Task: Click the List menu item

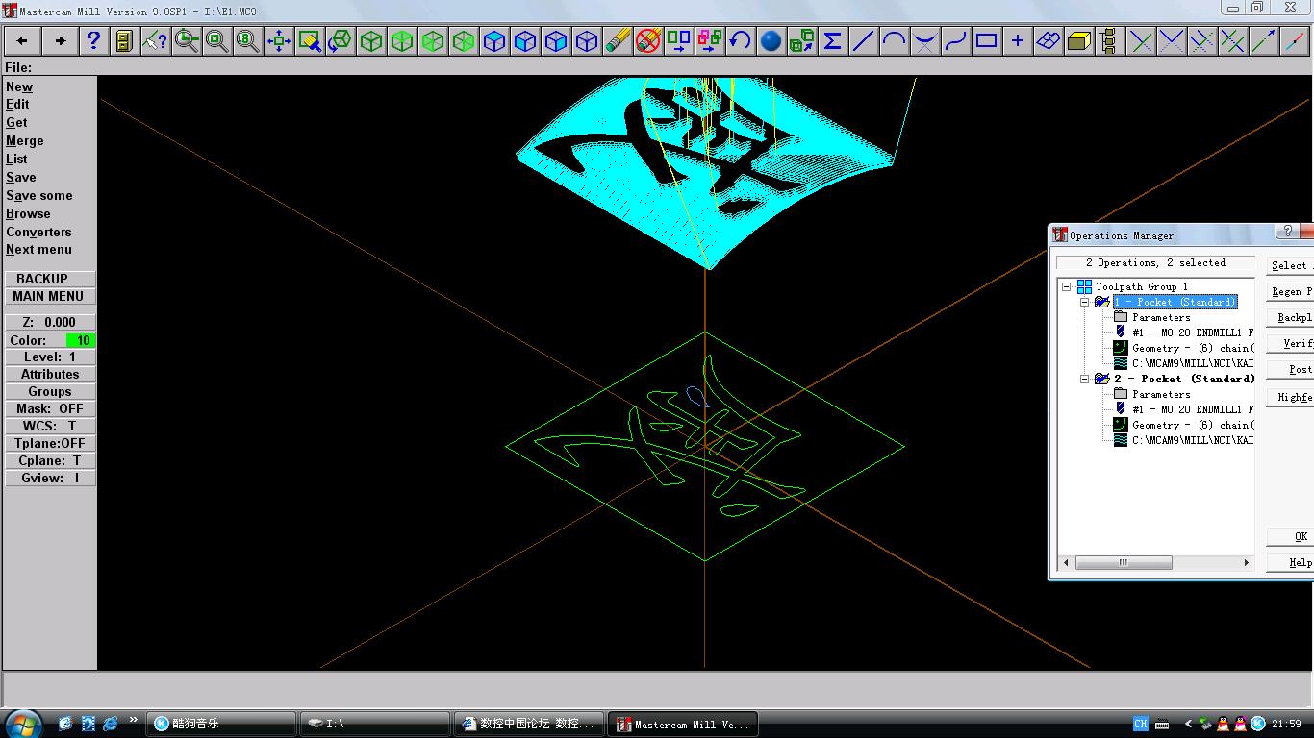Action: point(16,159)
